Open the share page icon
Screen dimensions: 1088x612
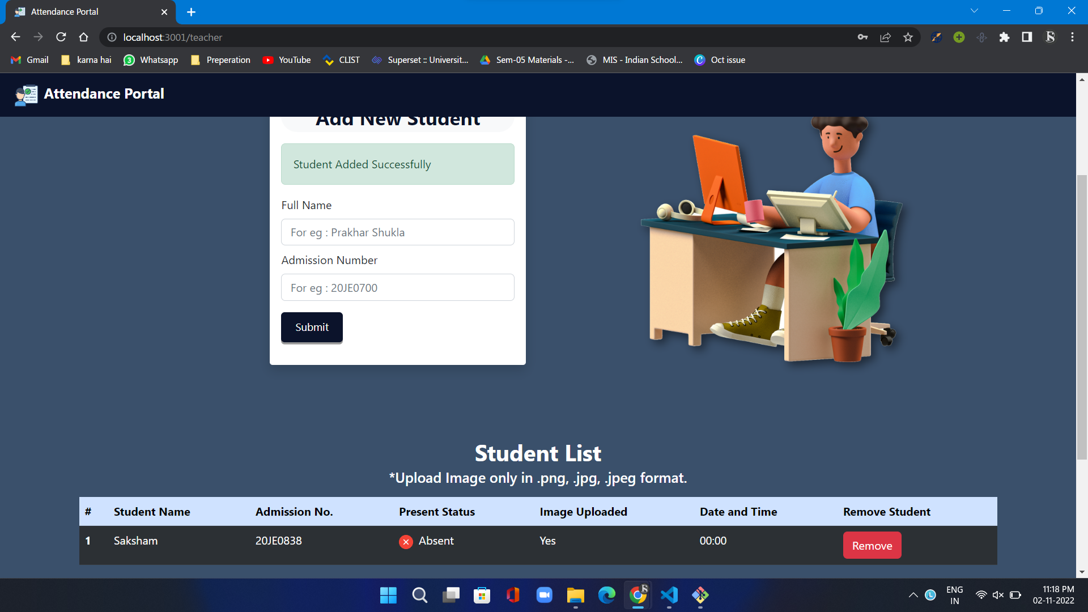click(x=885, y=37)
